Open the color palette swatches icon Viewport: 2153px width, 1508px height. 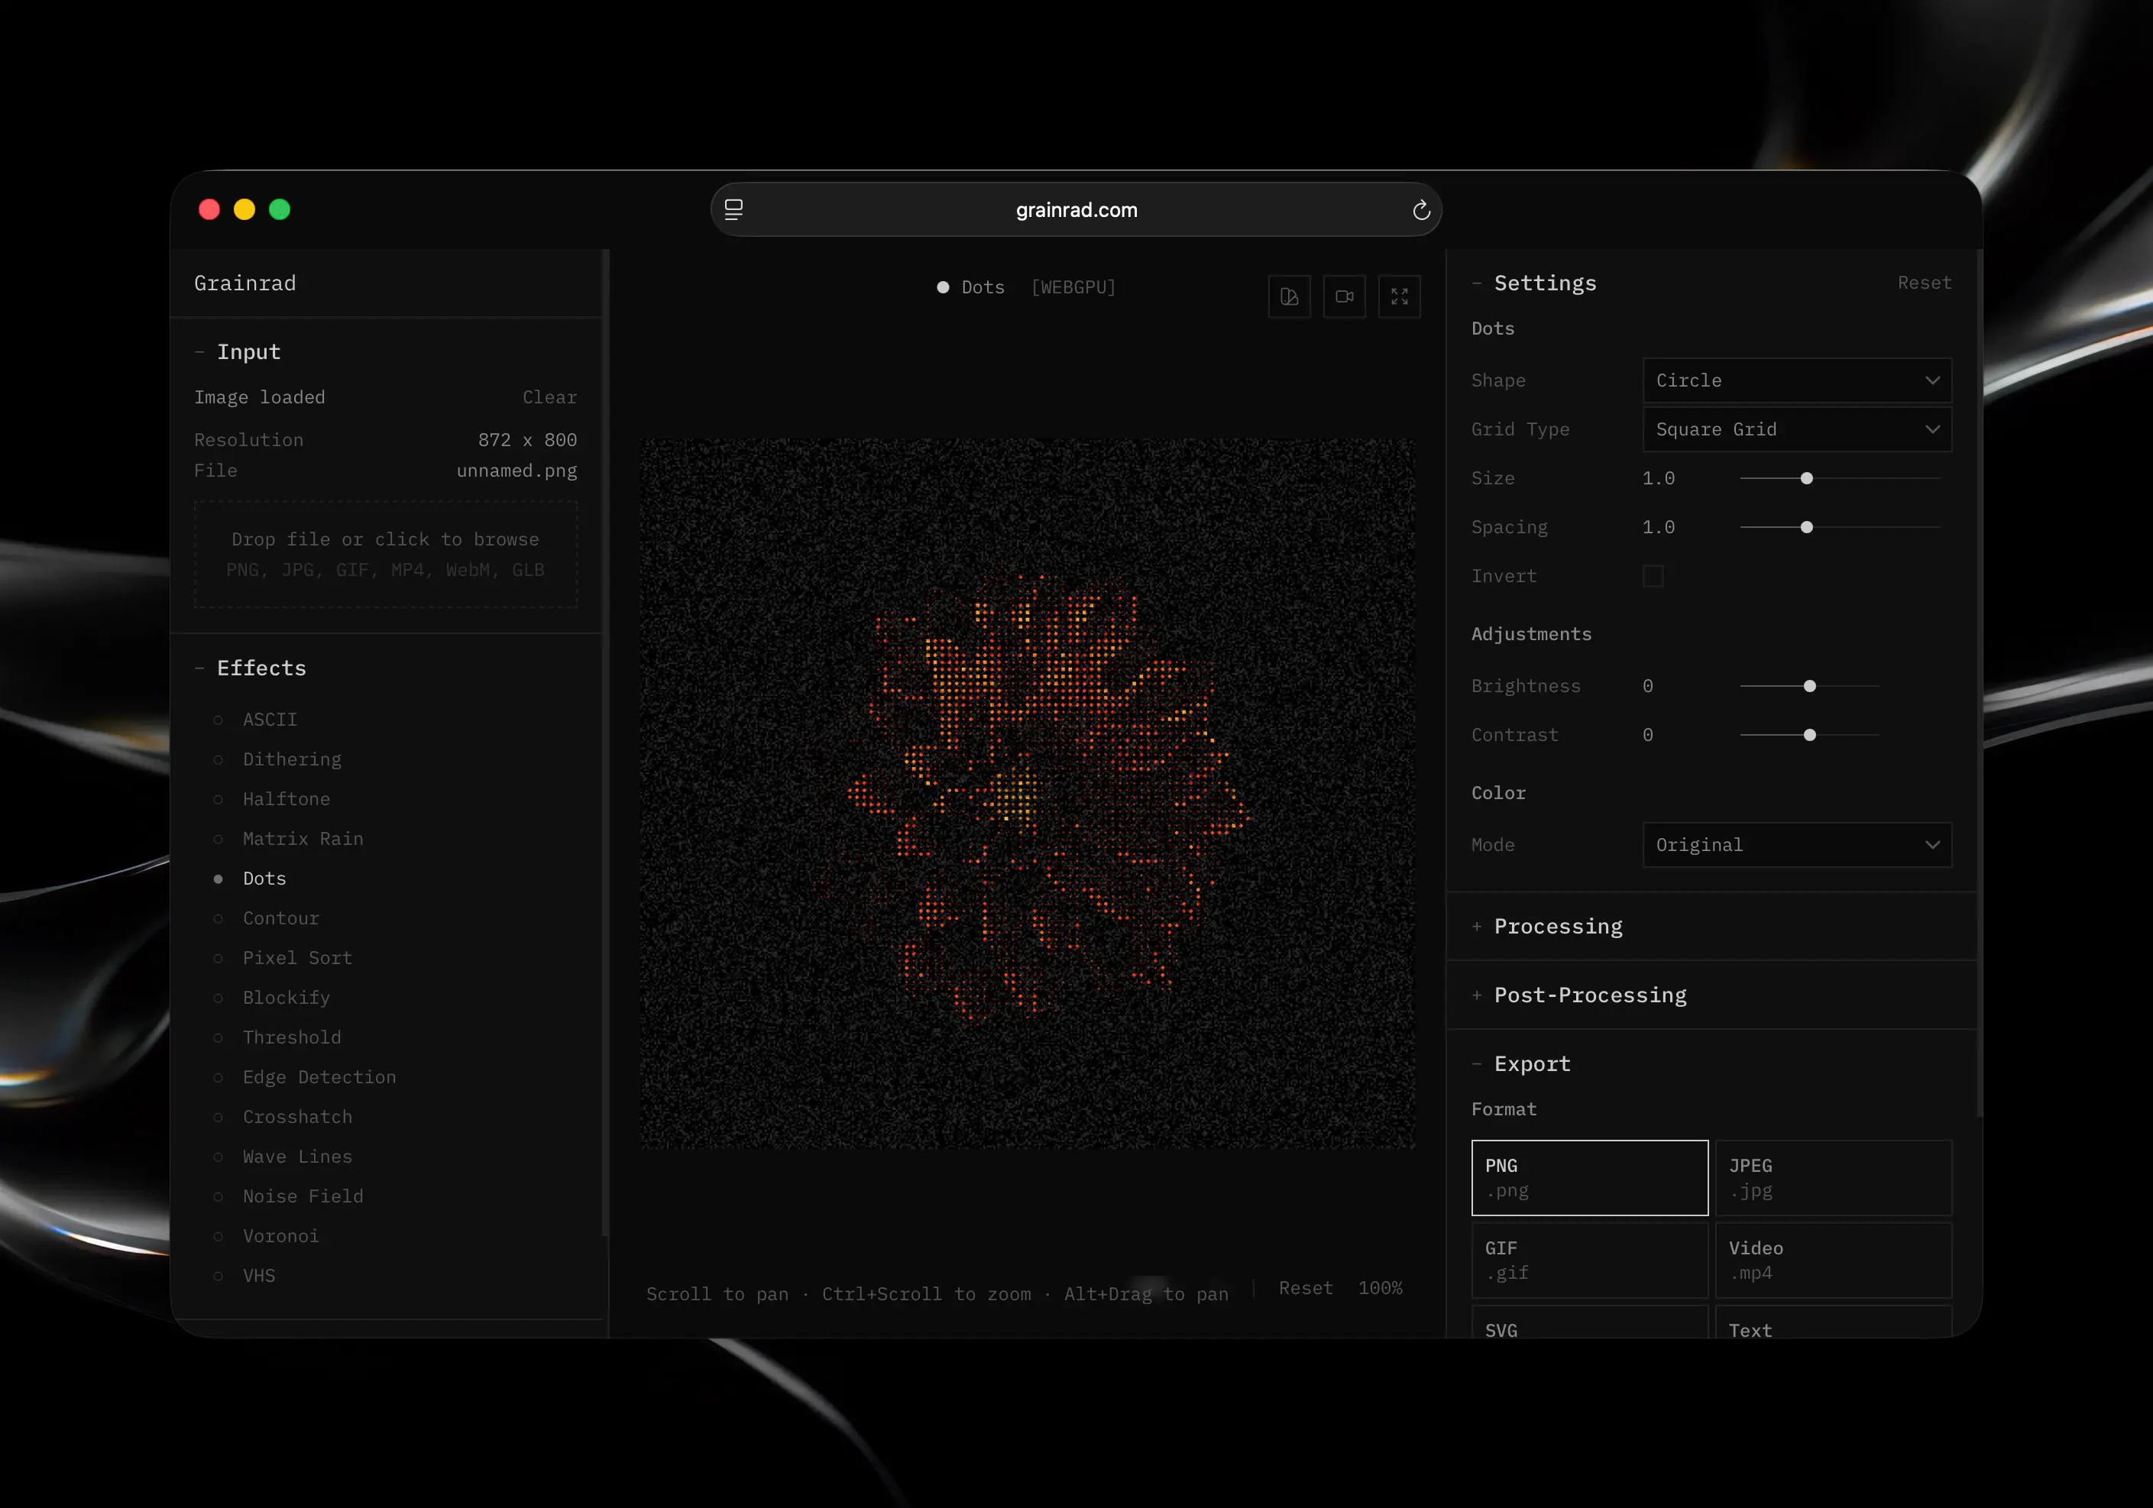(1290, 296)
